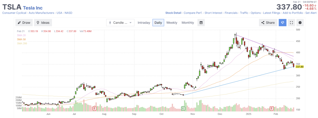Open the Draw tool
Screen dimensions: 318x118
point(24,23)
